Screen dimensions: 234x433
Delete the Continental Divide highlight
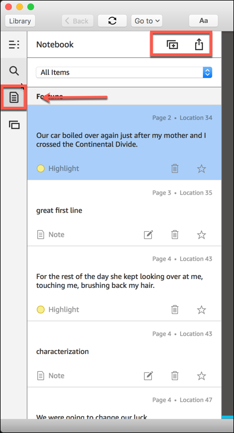(x=175, y=168)
